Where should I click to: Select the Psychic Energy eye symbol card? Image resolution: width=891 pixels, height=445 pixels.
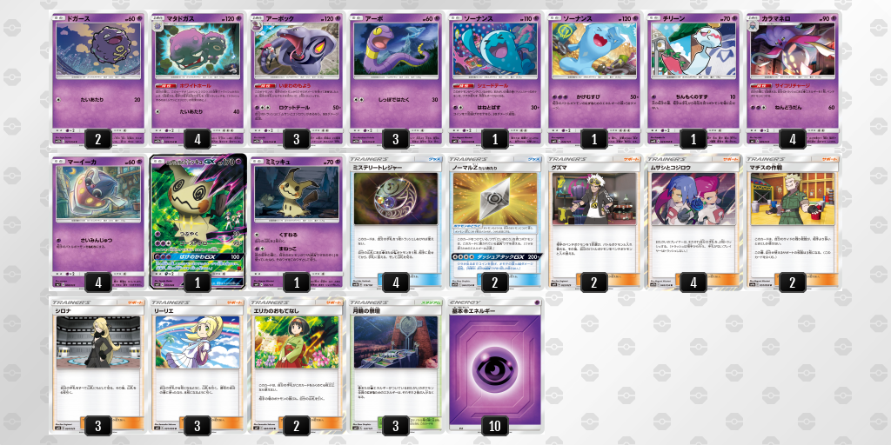click(x=494, y=364)
